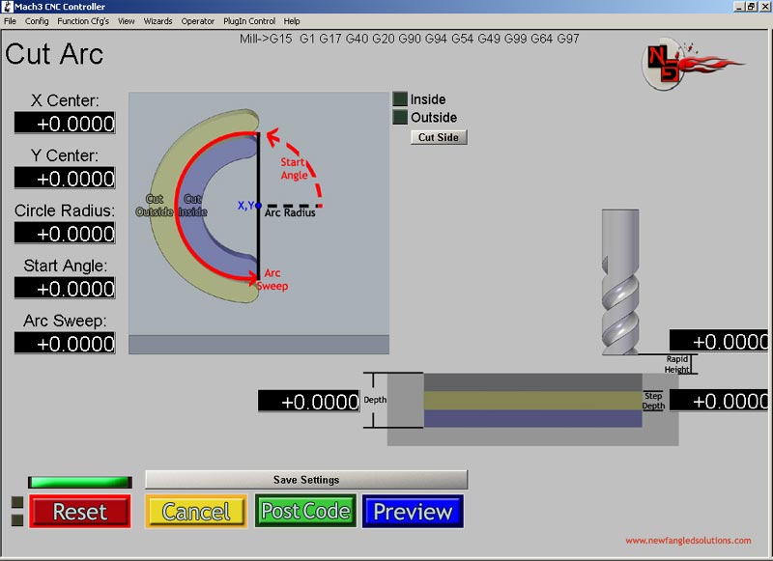Click the Y Center value field
This screenshot has width=773, height=561.
coord(65,179)
